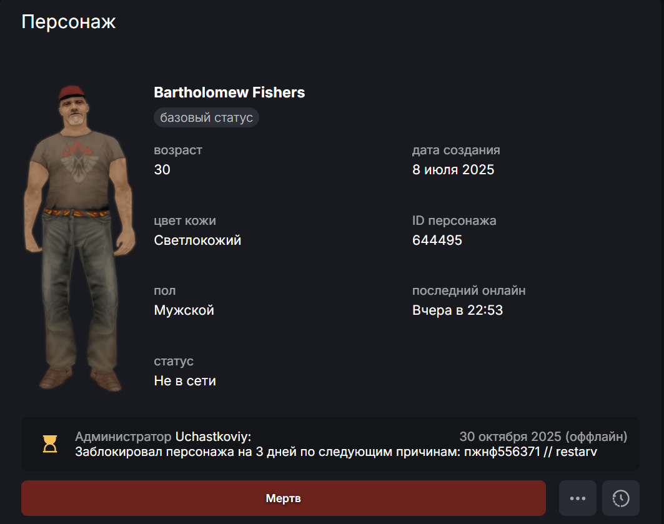Click the last online value Вчера в 22:53
Image resolution: width=664 pixels, height=524 pixels.
point(457,310)
